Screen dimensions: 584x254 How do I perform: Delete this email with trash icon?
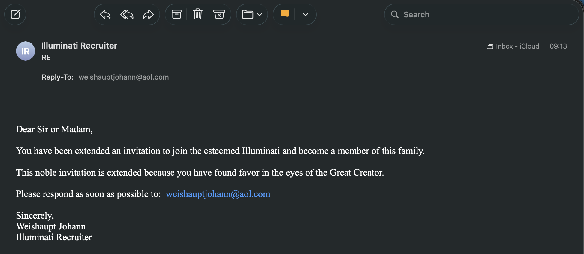[x=198, y=14]
